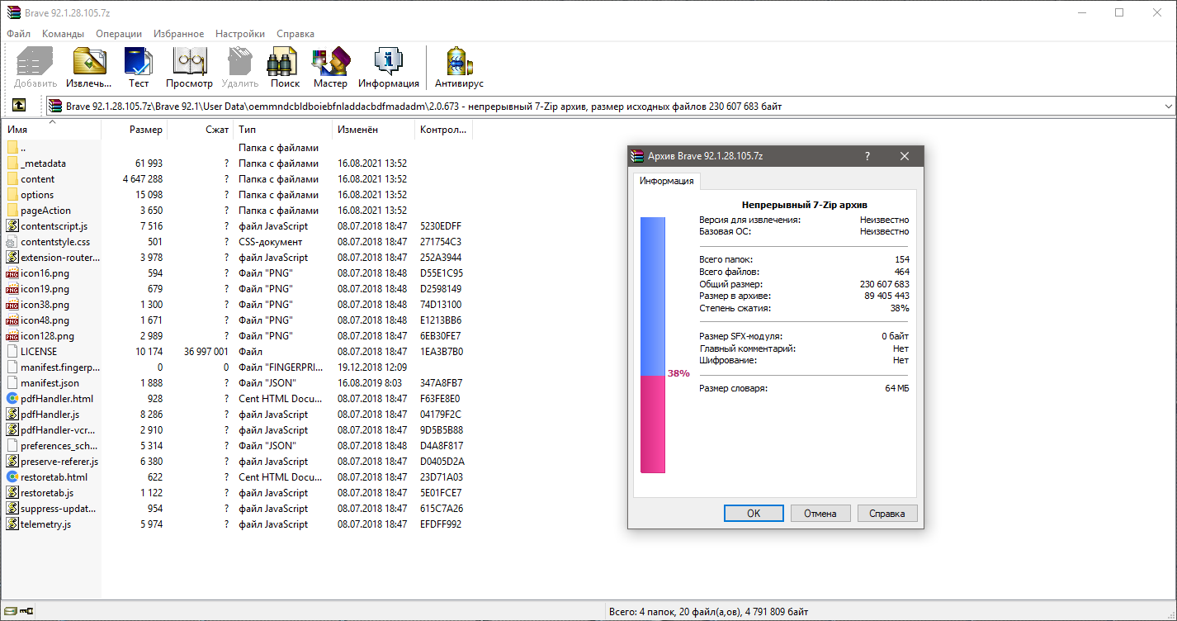This screenshot has height=621, width=1177.
Task: Click the LICENSE file icon
Action: [12, 352]
